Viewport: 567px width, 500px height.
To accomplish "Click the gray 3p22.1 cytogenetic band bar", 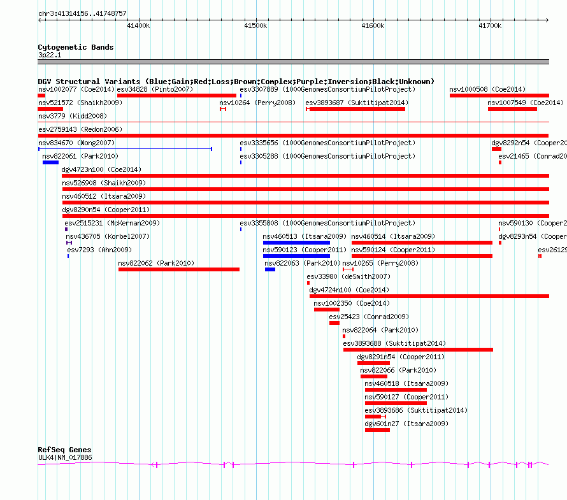I will [293, 62].
